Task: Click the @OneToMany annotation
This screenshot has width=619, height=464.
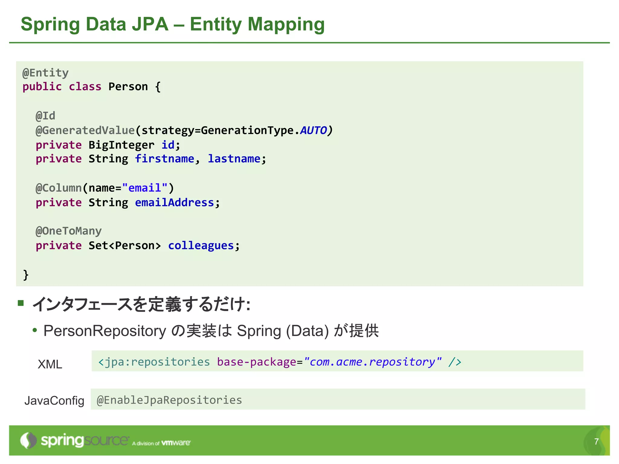Action: (69, 231)
